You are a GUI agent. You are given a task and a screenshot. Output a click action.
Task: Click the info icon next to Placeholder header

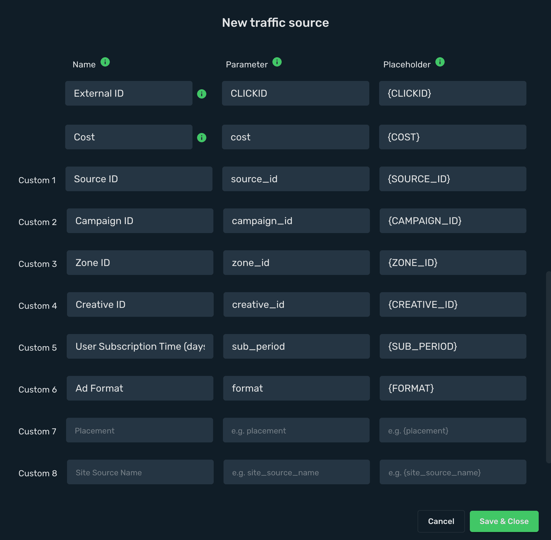click(x=440, y=62)
